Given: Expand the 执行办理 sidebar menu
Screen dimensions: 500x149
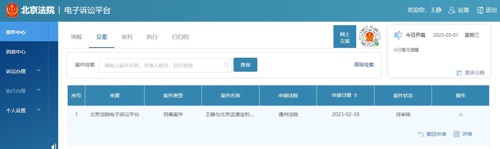Looking at the screenshot, I should [39, 90].
